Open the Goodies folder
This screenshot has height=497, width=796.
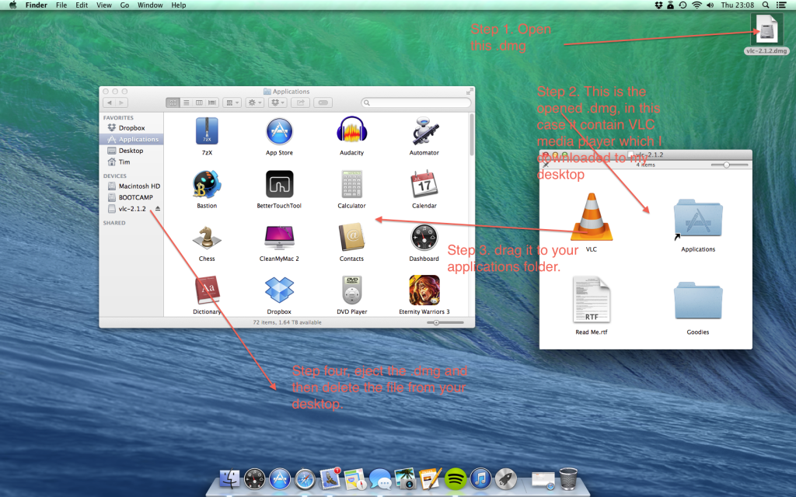coord(698,301)
